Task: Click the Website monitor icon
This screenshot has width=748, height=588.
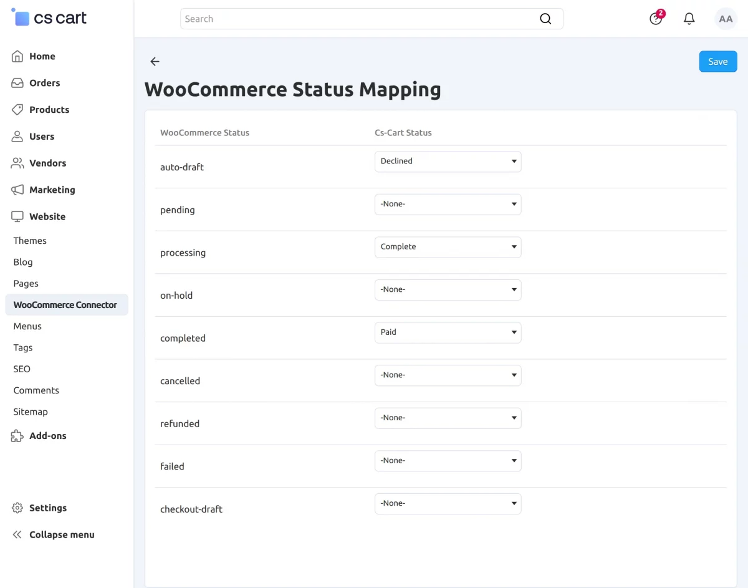Action: click(17, 217)
